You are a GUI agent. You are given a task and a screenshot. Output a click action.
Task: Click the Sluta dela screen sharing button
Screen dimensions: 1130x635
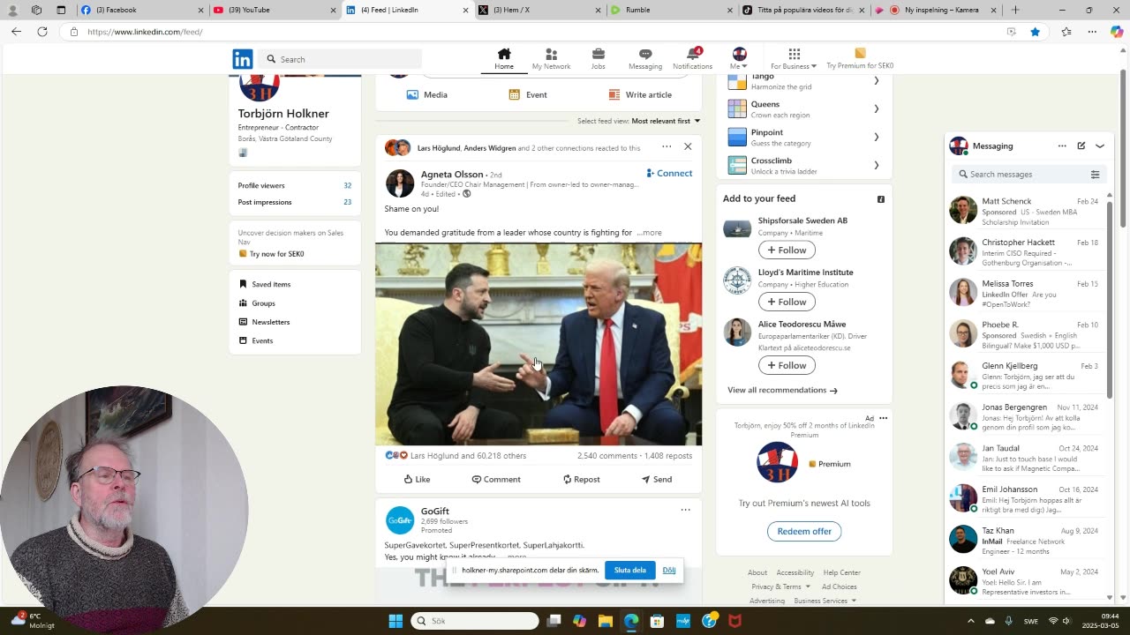click(x=629, y=570)
